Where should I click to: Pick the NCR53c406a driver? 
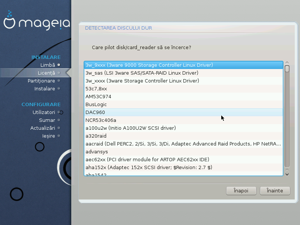(183, 120)
